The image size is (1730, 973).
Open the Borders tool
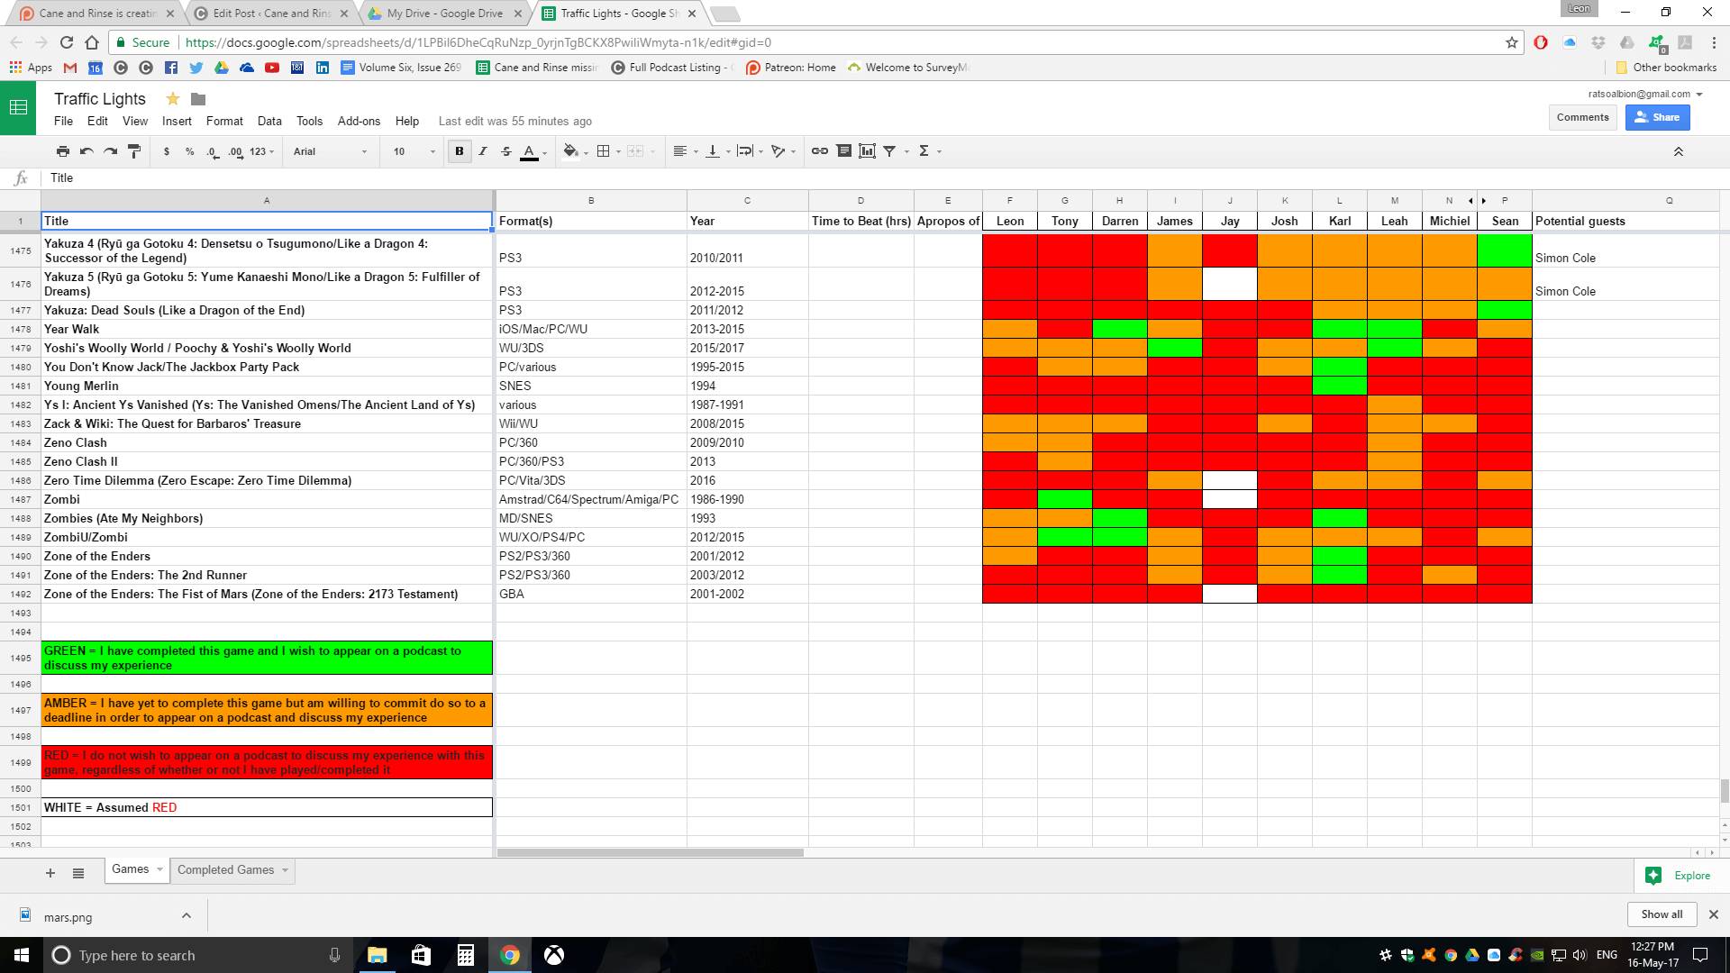[604, 151]
